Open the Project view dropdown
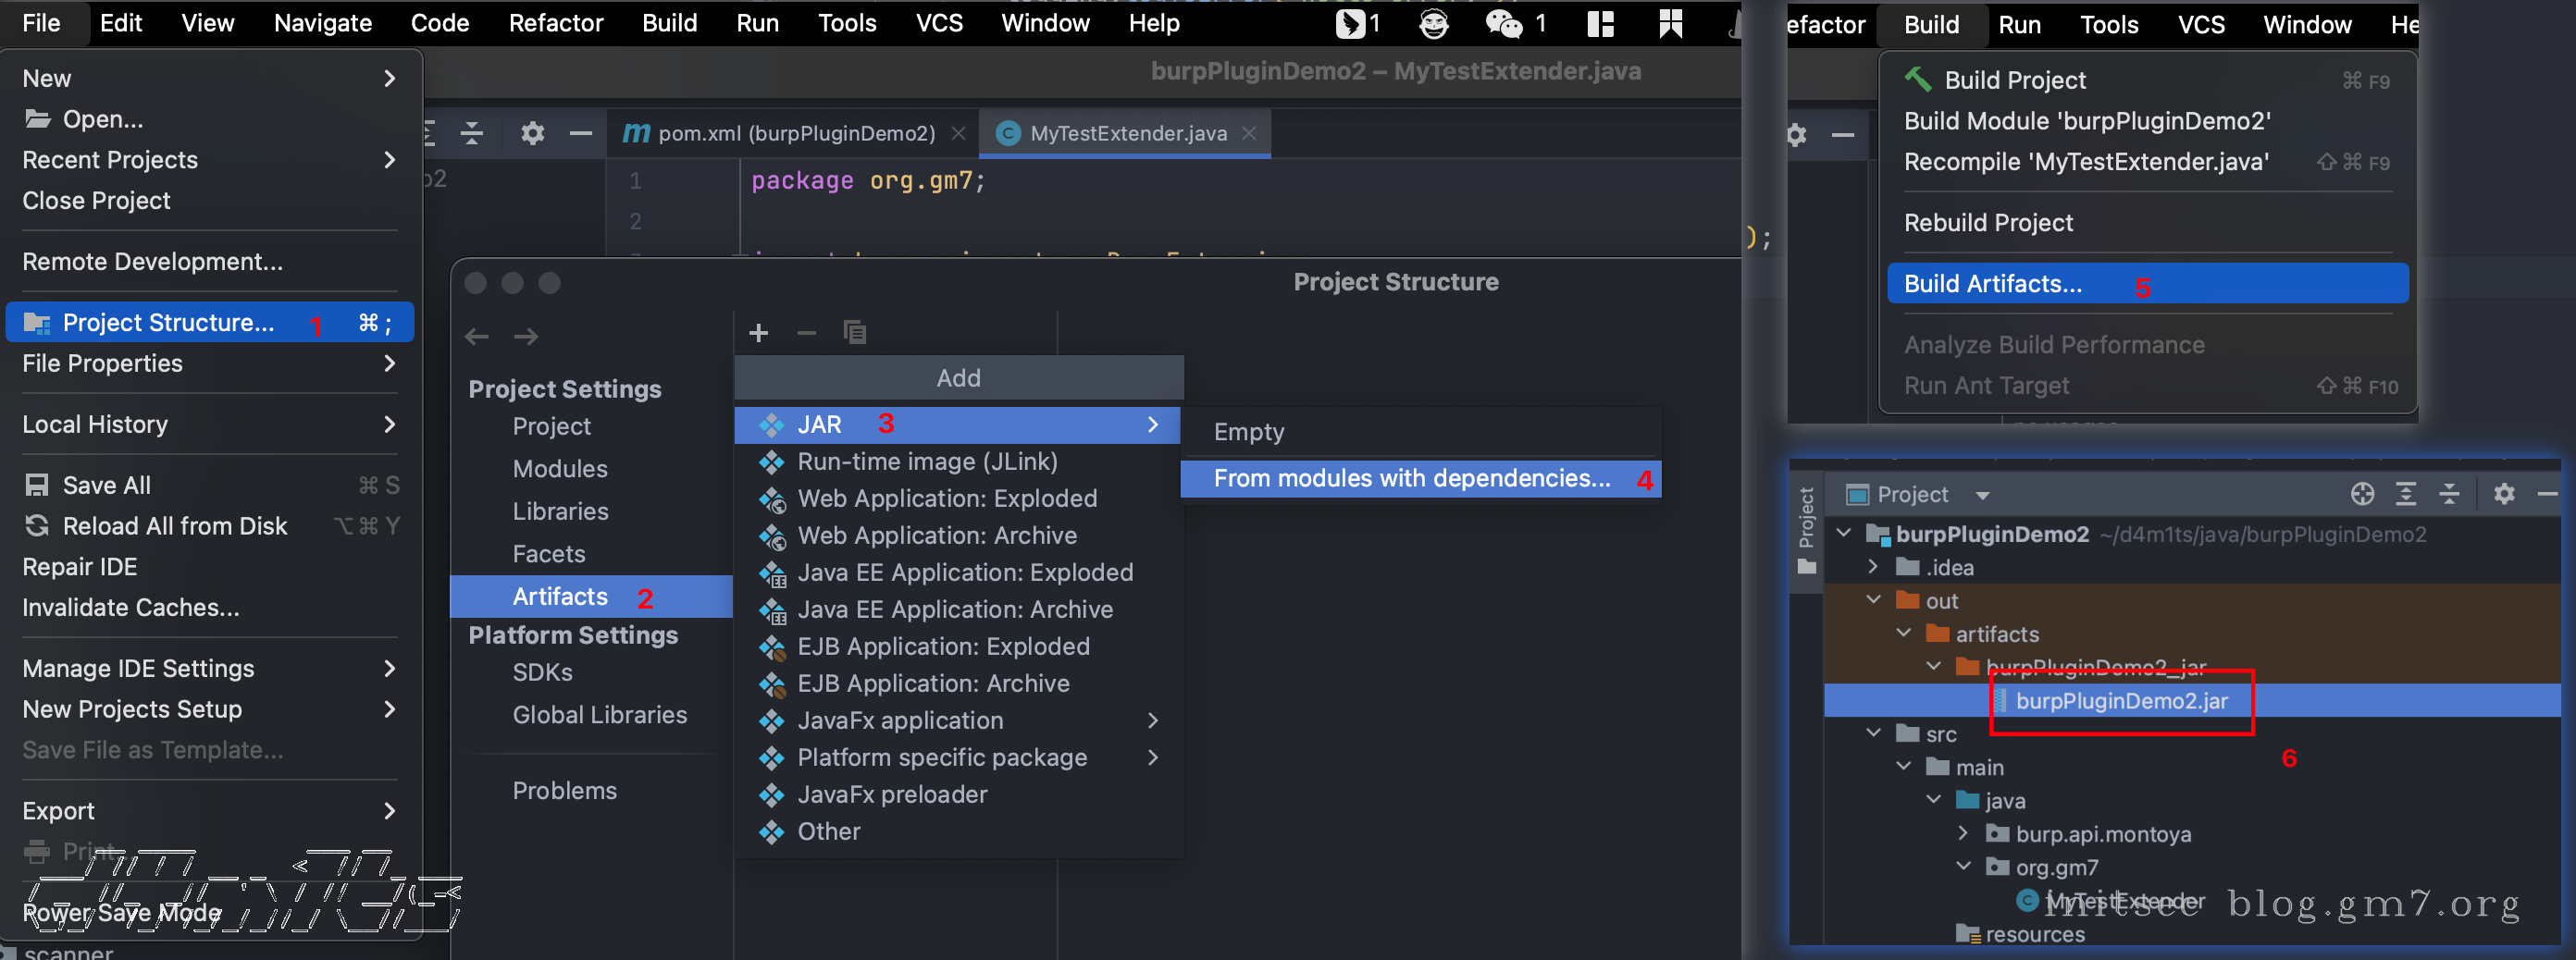 (1982, 495)
